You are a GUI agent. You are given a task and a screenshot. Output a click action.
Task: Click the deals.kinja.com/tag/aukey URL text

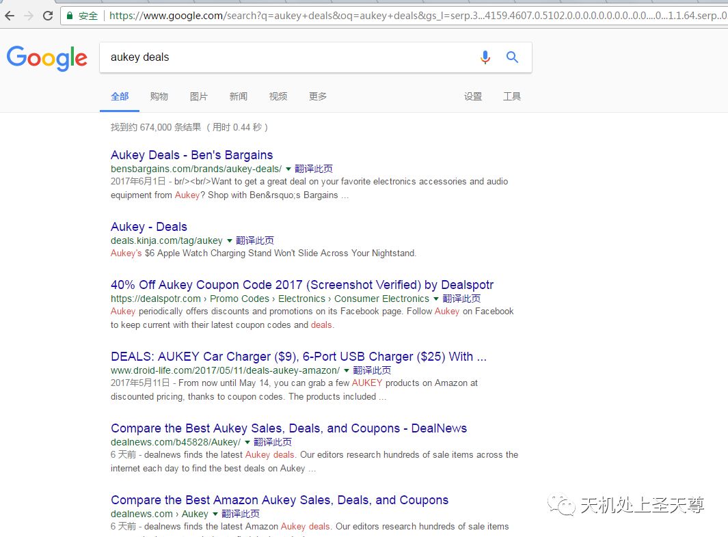(167, 241)
